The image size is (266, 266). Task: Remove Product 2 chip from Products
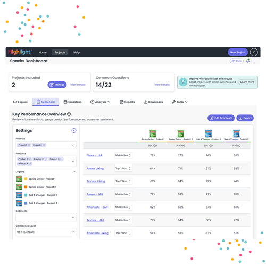click(x=46, y=159)
